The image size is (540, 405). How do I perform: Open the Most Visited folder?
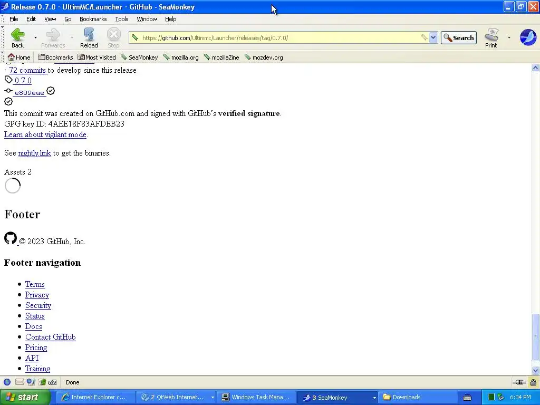(97, 57)
